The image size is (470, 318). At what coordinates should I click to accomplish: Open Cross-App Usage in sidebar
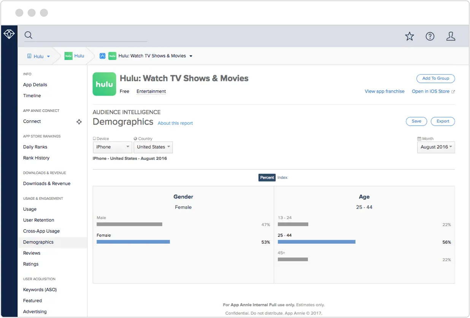pyautogui.click(x=41, y=231)
